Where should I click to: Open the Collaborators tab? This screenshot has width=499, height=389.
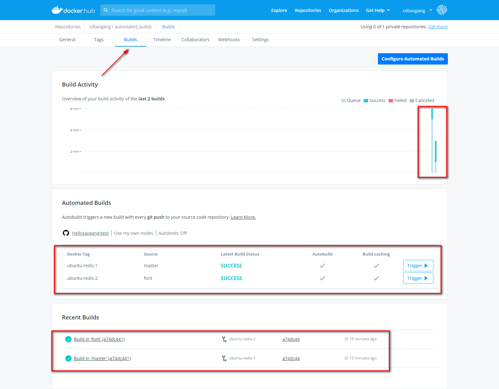[x=195, y=40]
